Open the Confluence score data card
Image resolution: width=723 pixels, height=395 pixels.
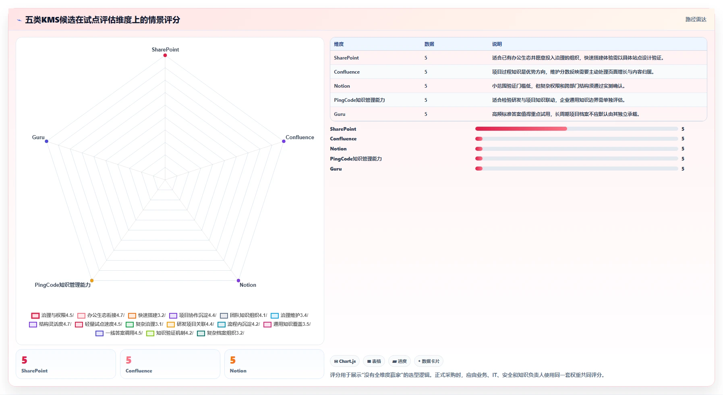tap(170, 364)
